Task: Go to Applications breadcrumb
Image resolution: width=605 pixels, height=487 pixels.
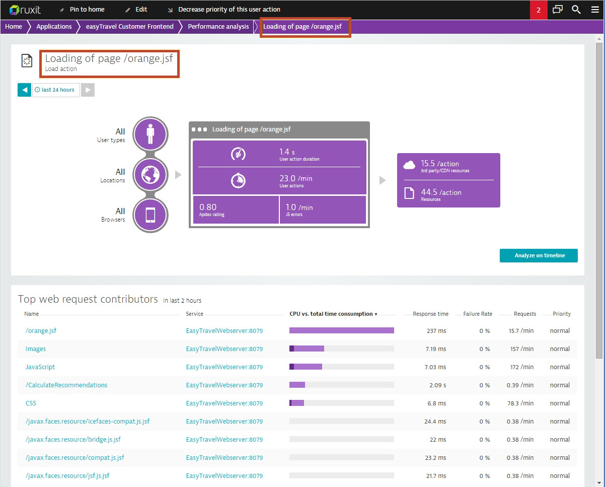Action: pyautogui.click(x=54, y=27)
